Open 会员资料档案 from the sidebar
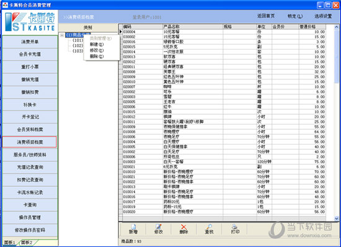The height and width of the screenshot is (247, 341). [x=30, y=130]
